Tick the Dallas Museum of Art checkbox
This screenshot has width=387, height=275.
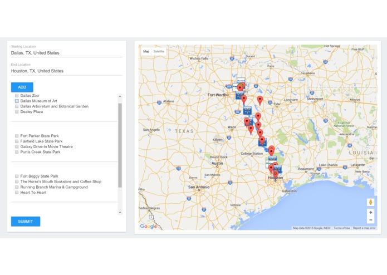point(17,101)
